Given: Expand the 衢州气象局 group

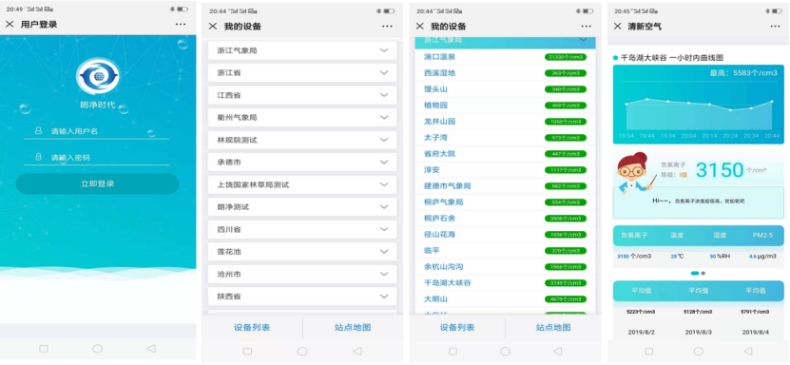Looking at the screenshot, I should [x=302, y=117].
